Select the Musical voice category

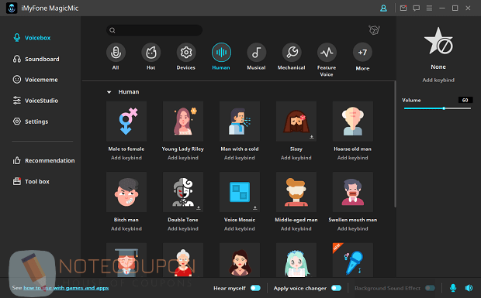click(x=256, y=53)
